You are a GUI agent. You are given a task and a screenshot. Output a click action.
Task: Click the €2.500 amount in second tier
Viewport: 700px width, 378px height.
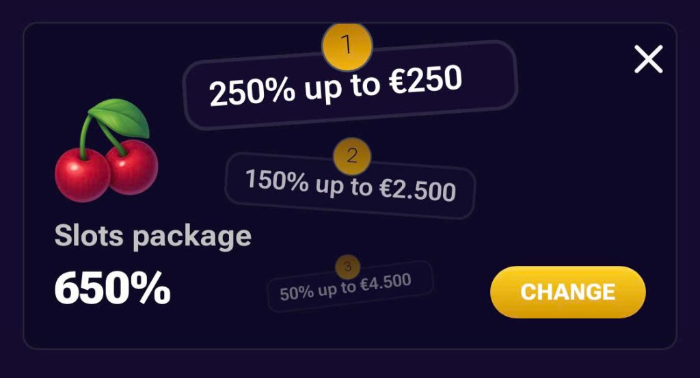[x=418, y=191]
